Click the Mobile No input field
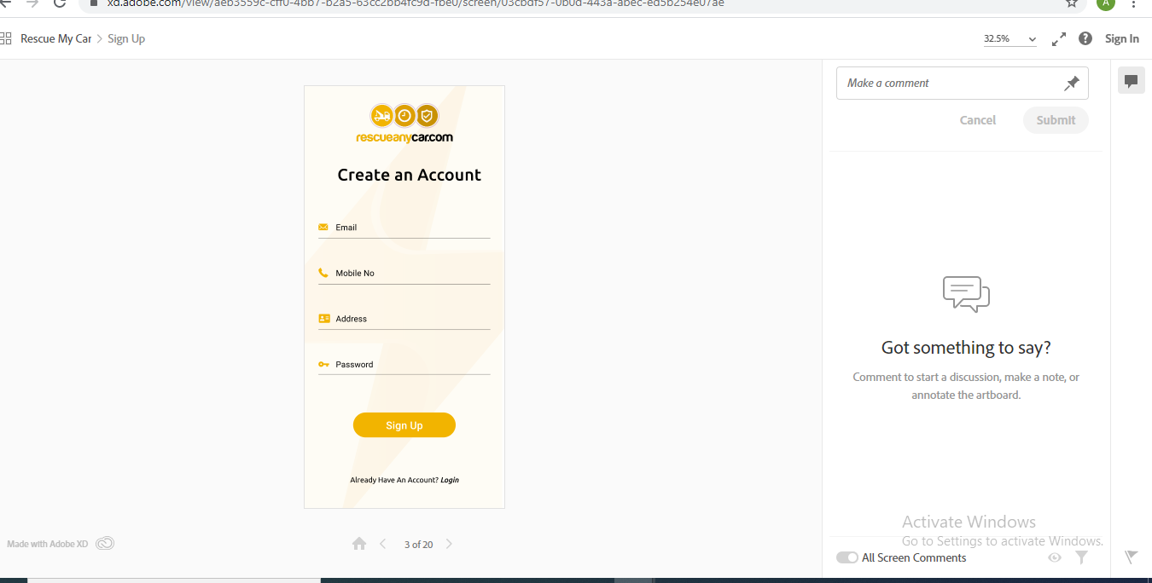The height and width of the screenshot is (583, 1152). pyautogui.click(x=404, y=274)
